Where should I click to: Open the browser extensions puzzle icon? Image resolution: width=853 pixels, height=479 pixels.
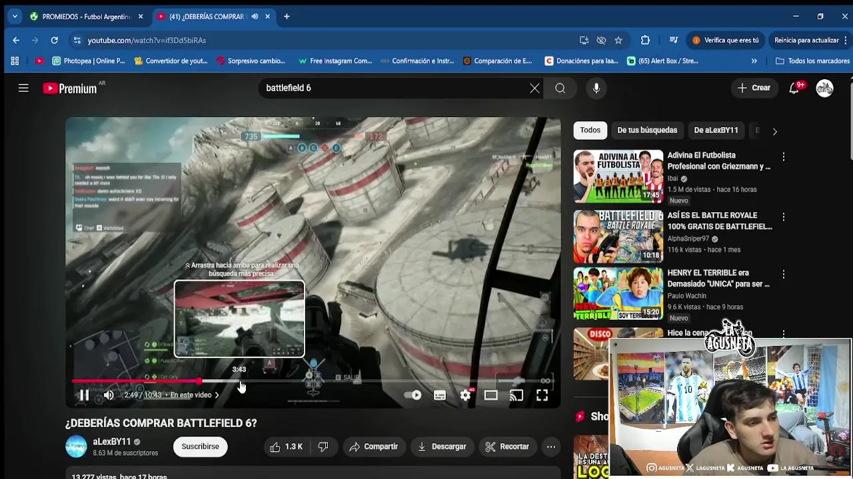coord(645,41)
